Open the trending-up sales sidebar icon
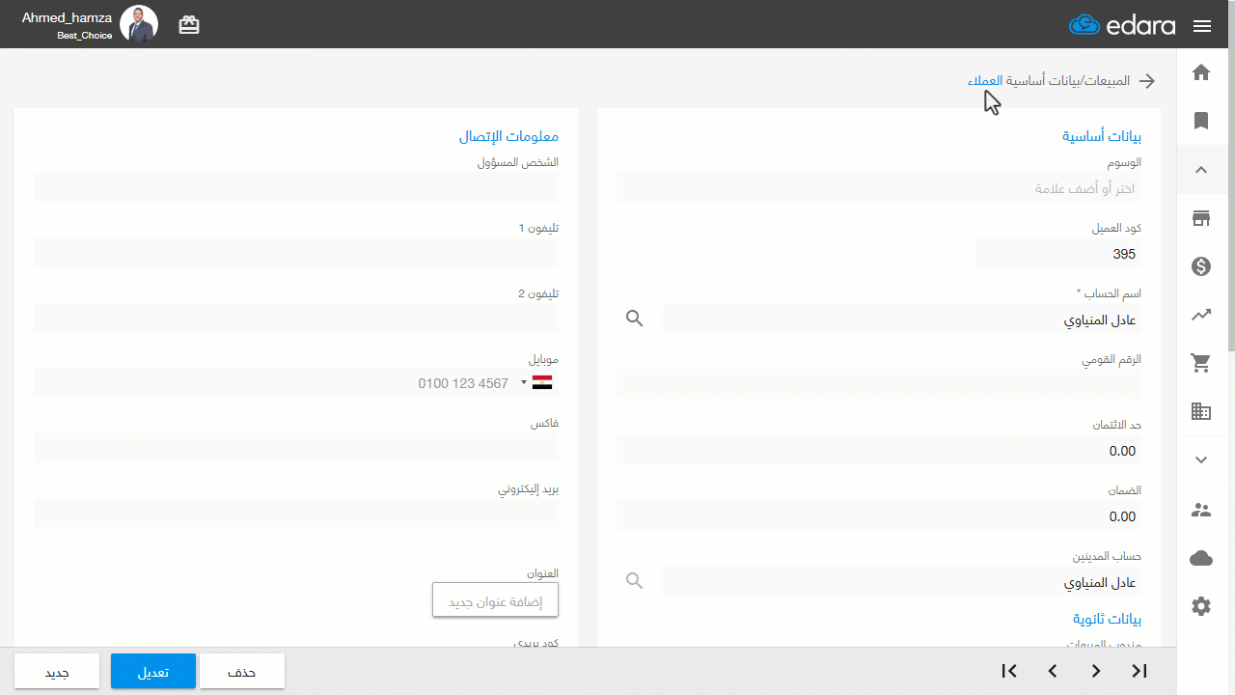 pyautogui.click(x=1201, y=315)
